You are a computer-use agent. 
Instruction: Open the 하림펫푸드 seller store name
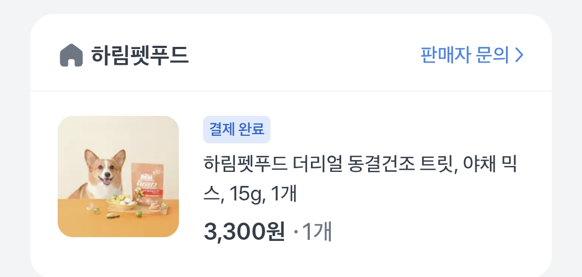point(140,56)
